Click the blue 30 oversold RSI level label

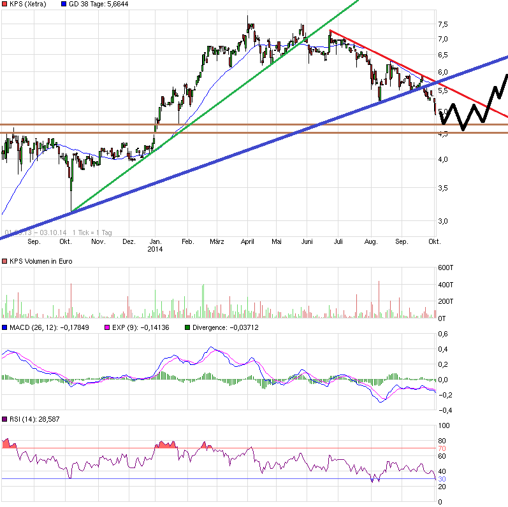(440, 479)
